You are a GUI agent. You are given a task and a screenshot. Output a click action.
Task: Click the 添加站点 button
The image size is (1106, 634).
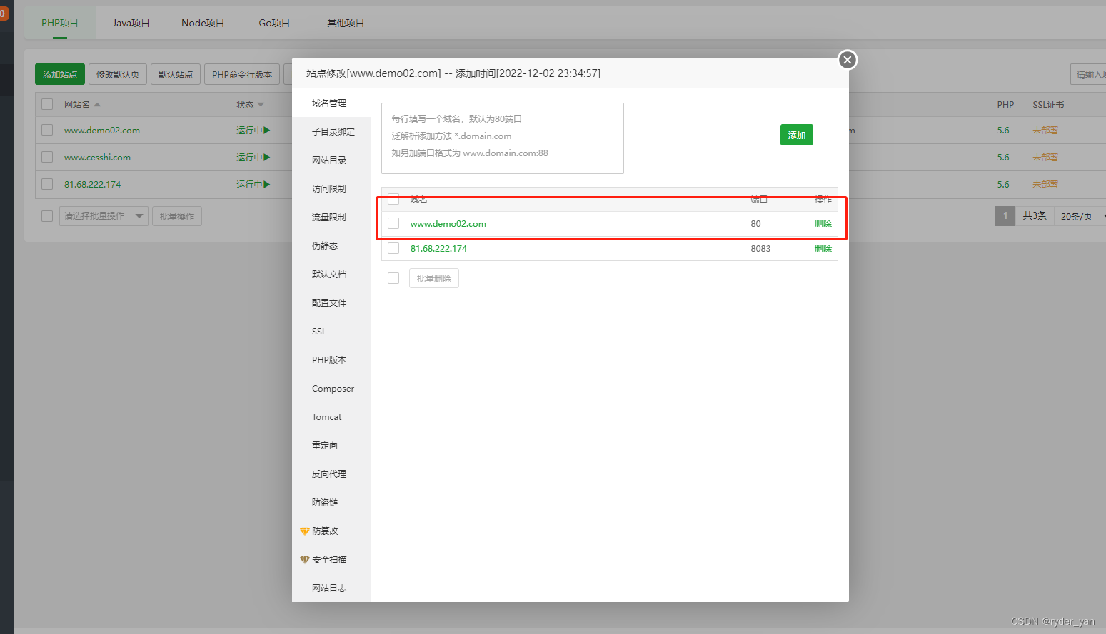pos(60,74)
